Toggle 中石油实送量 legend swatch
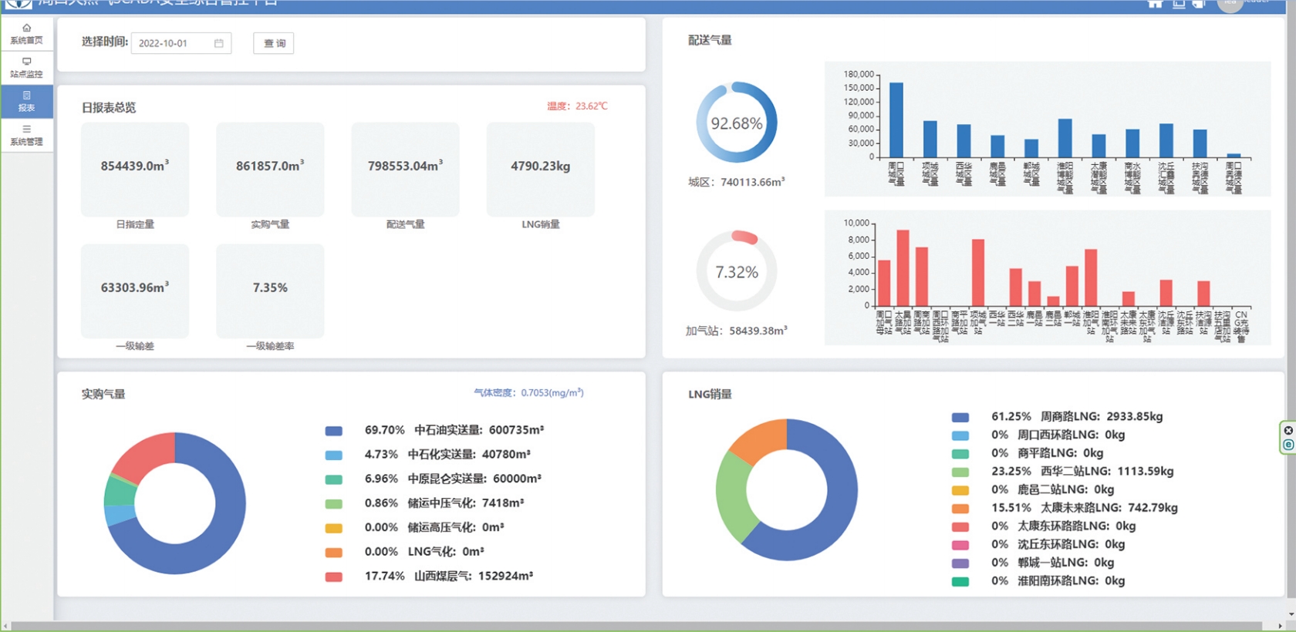This screenshot has width=1296, height=632. tap(333, 431)
